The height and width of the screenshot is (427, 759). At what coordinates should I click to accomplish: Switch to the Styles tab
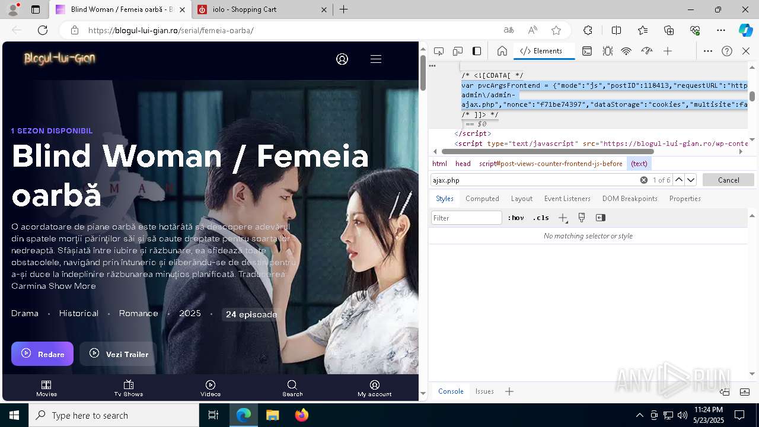click(445, 199)
